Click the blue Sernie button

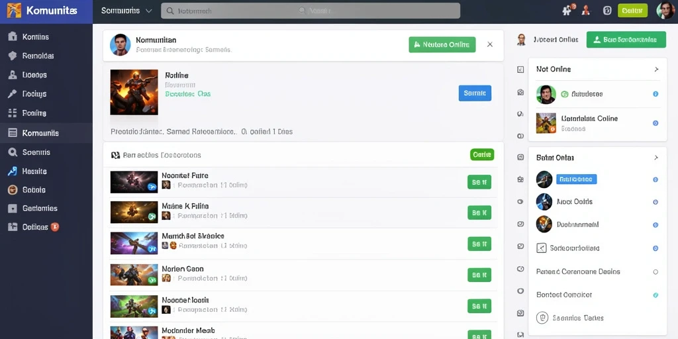[475, 93]
